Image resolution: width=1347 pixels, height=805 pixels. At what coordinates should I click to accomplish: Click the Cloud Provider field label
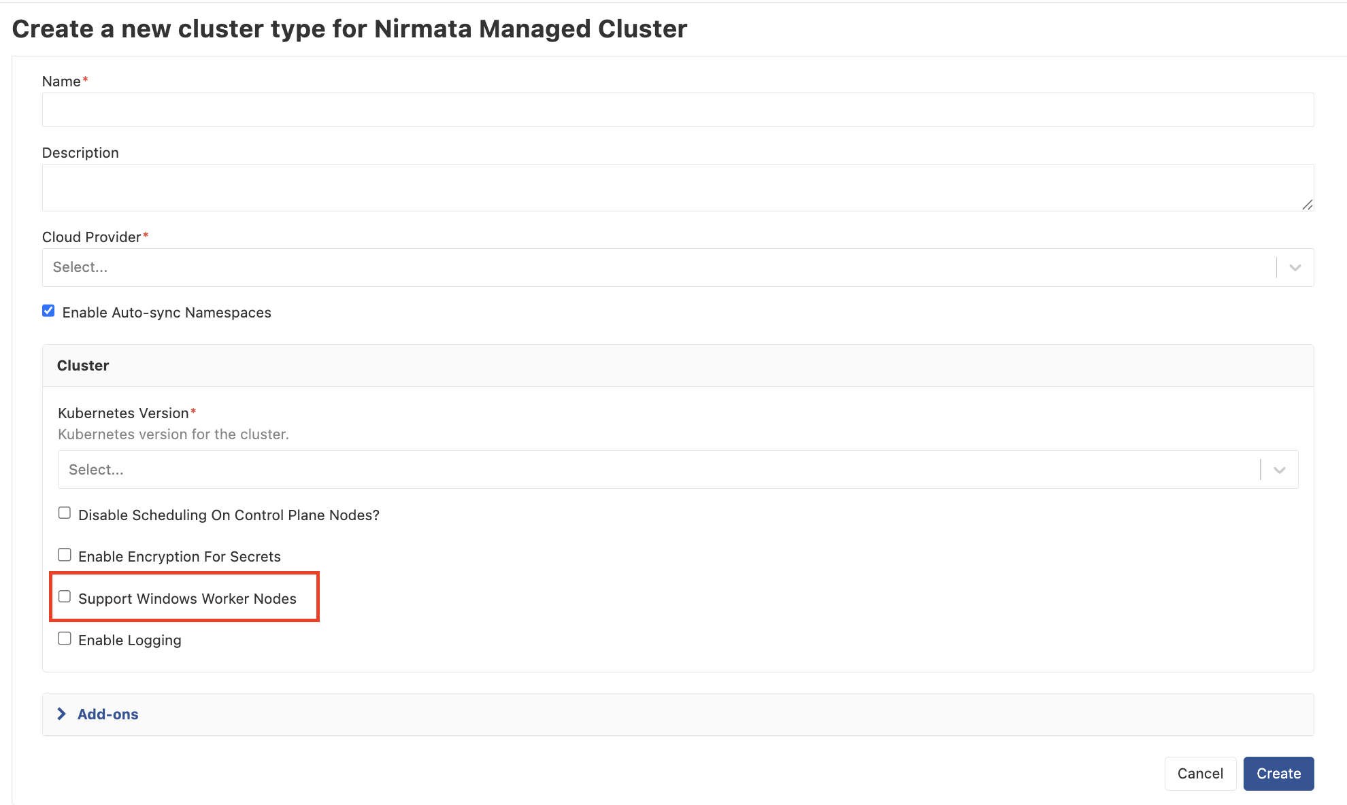(91, 237)
